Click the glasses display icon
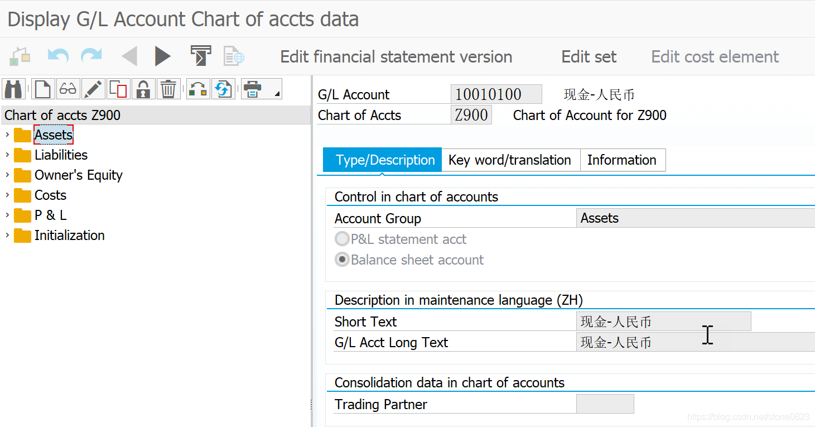 [68, 89]
